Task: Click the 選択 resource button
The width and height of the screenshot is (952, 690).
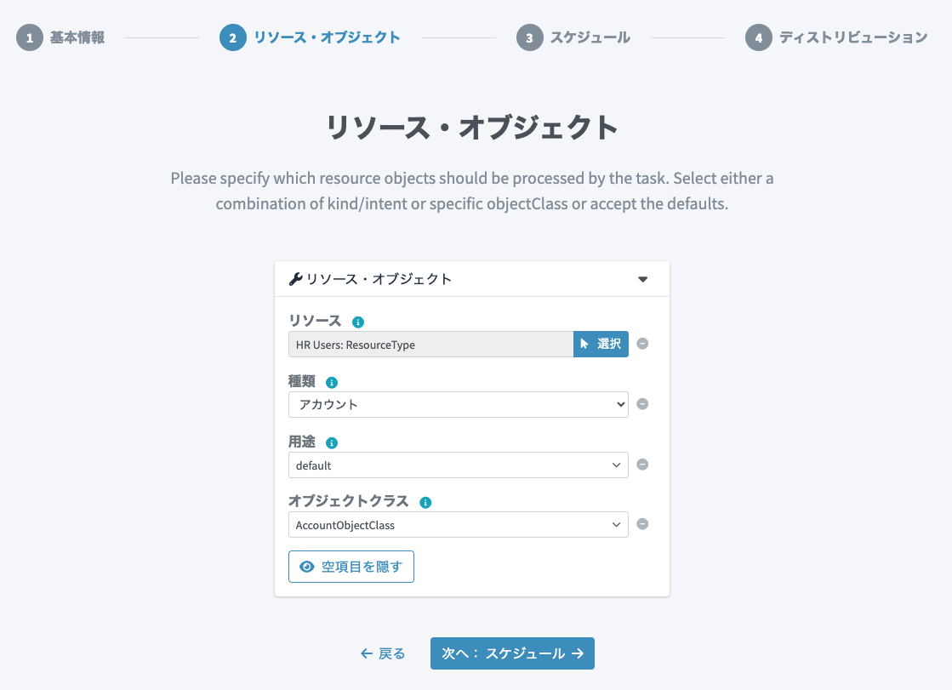Action: (x=601, y=344)
